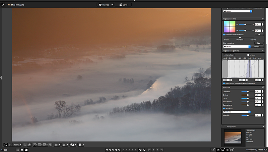Click the fit-to-window view icon
Screen dimensions: 268x152
tap(5, 145)
